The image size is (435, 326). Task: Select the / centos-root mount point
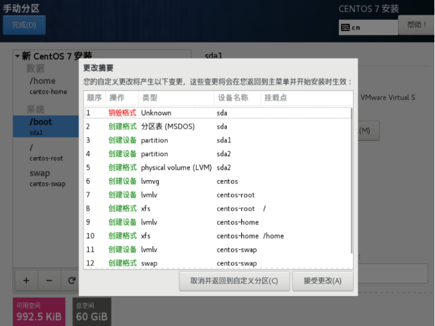pos(46,152)
